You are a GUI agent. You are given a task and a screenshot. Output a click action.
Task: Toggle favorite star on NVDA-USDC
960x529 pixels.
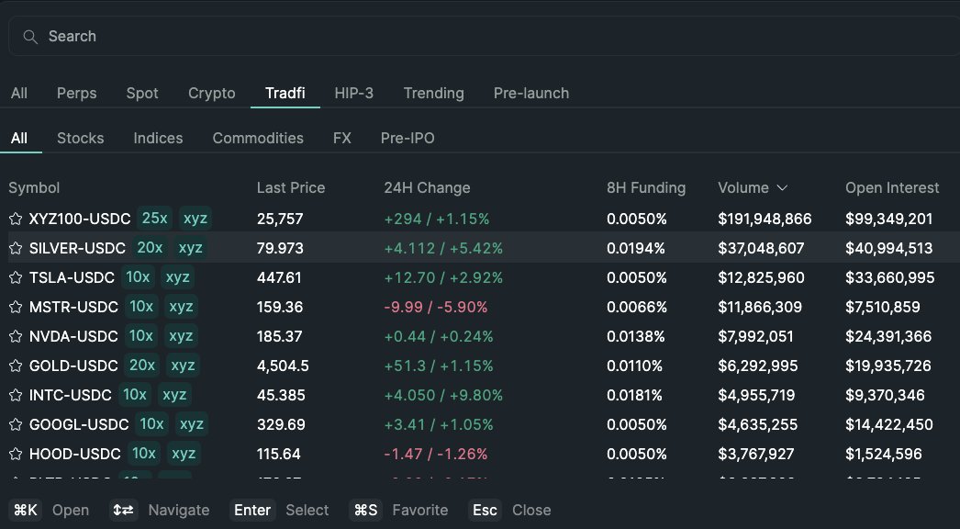pos(16,336)
